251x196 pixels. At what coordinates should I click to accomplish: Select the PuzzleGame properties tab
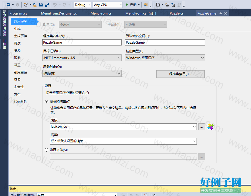207,13
